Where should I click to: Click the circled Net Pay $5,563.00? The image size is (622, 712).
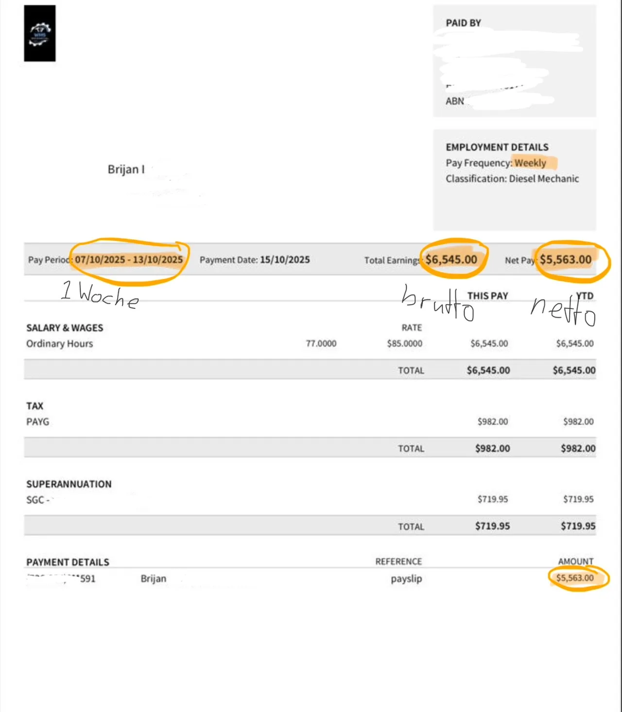[566, 260]
